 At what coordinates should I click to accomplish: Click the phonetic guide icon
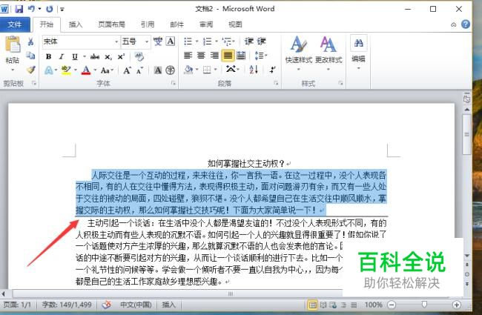click(158, 42)
